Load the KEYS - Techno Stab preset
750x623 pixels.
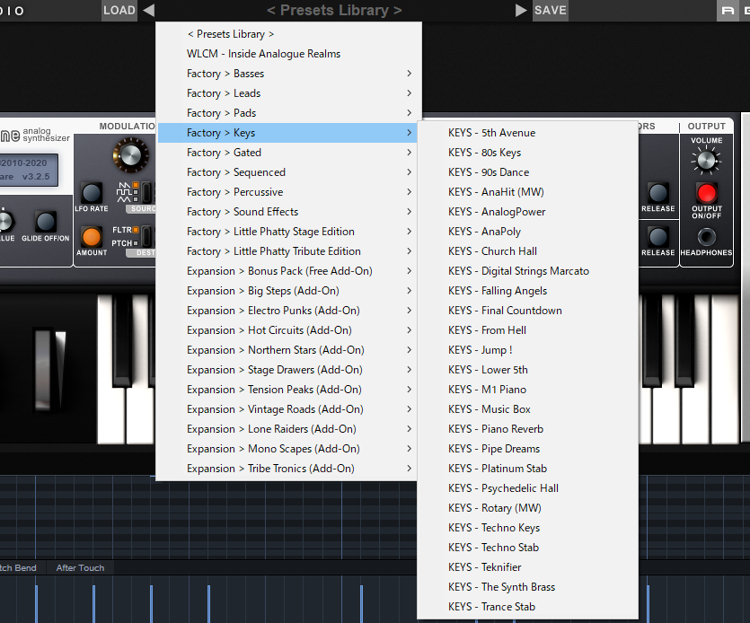pos(528,548)
